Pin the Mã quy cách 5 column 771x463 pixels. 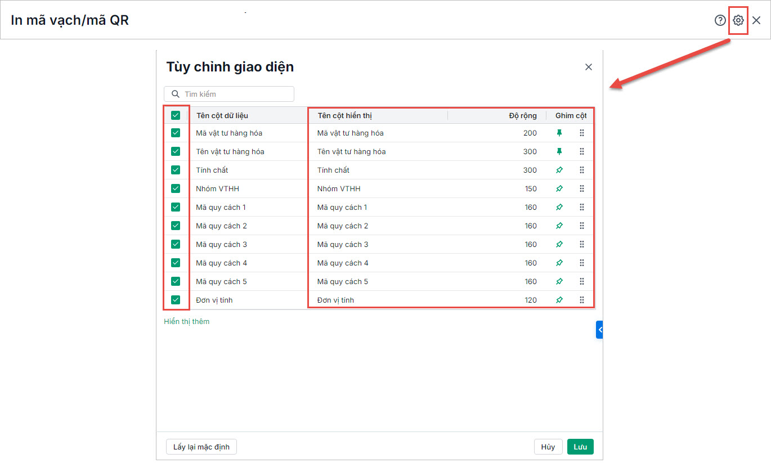(x=559, y=282)
